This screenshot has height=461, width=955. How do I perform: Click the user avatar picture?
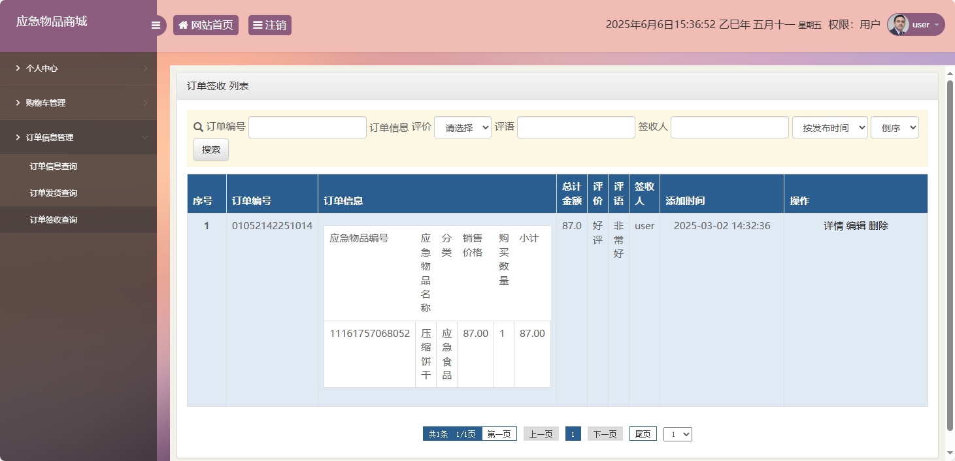[898, 25]
